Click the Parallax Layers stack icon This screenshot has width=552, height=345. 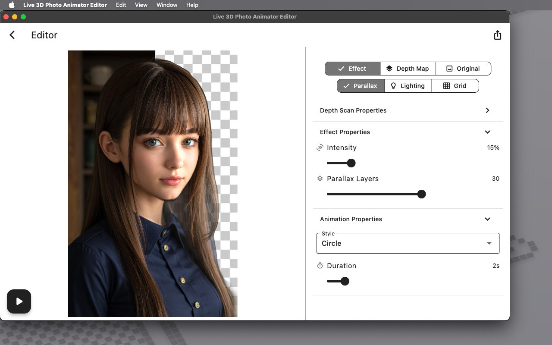(320, 179)
